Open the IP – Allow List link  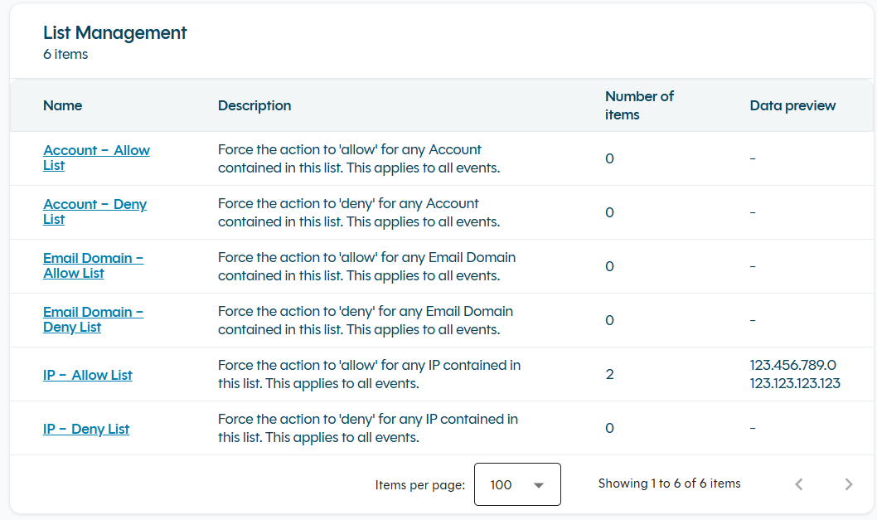click(x=87, y=375)
